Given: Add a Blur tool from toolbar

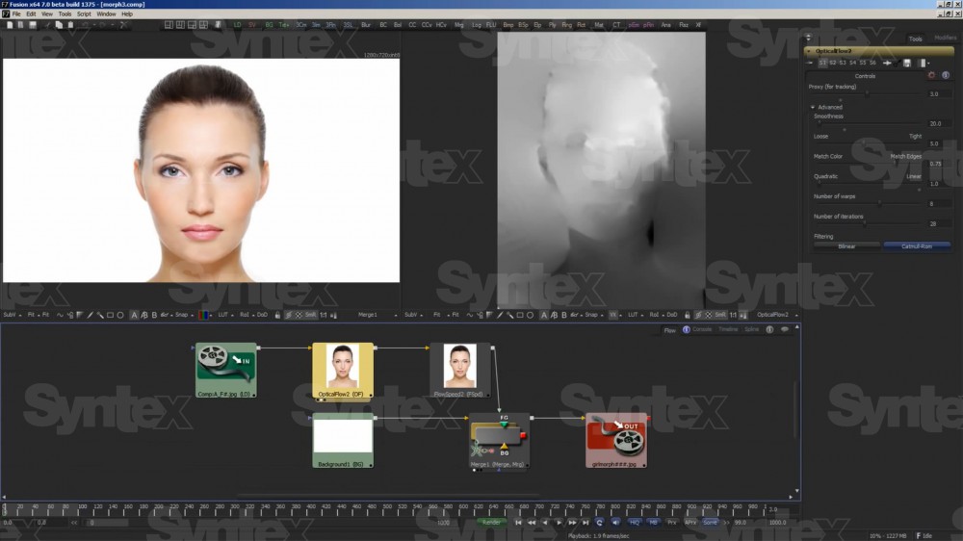Looking at the screenshot, I should click(365, 24).
